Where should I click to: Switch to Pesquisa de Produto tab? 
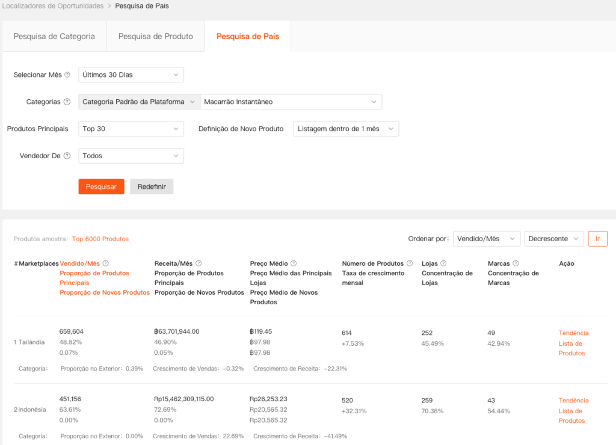[156, 36]
